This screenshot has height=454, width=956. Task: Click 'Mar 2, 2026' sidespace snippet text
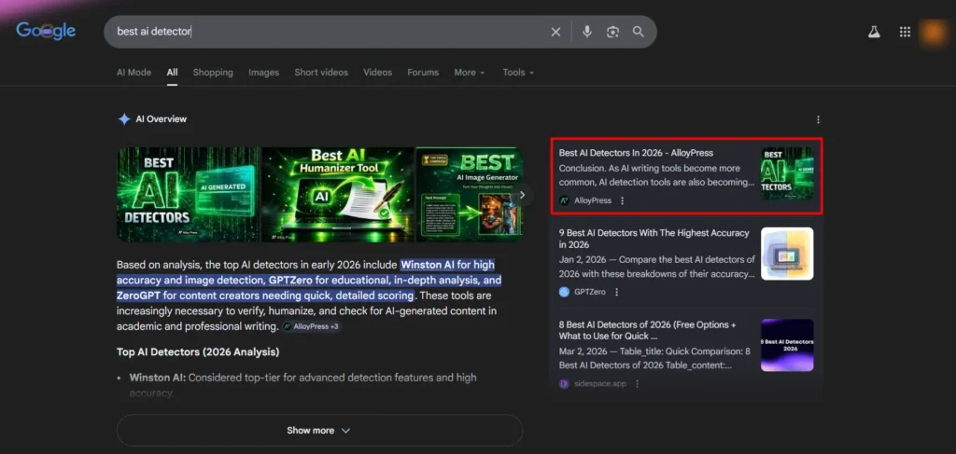click(582, 351)
